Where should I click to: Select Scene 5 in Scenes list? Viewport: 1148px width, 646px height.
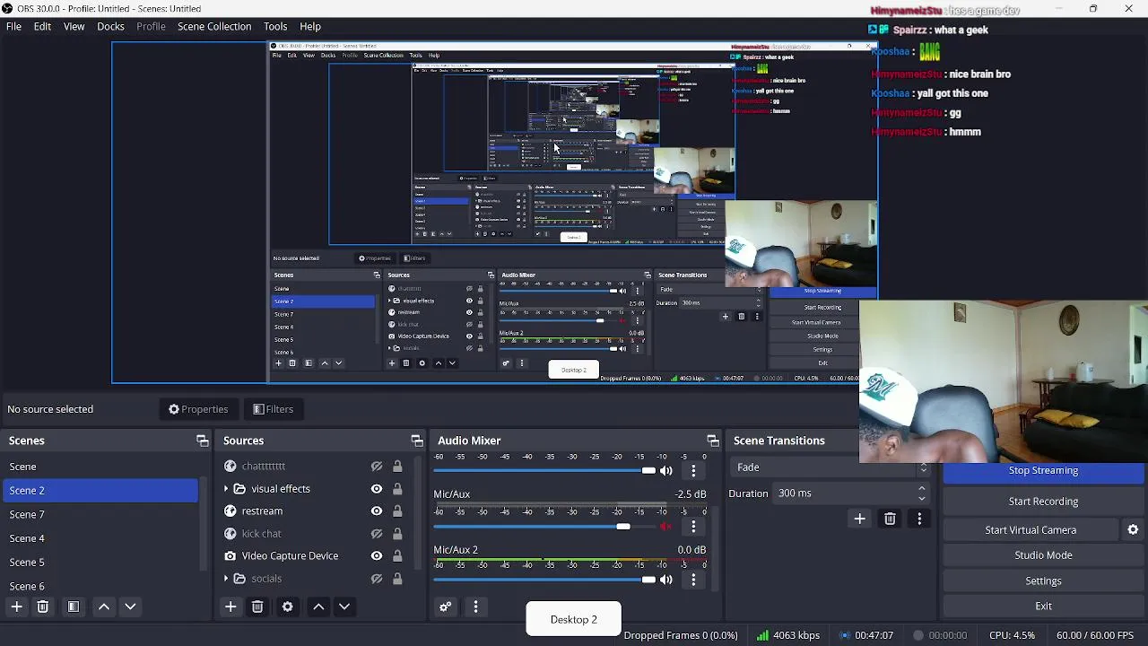click(100, 562)
